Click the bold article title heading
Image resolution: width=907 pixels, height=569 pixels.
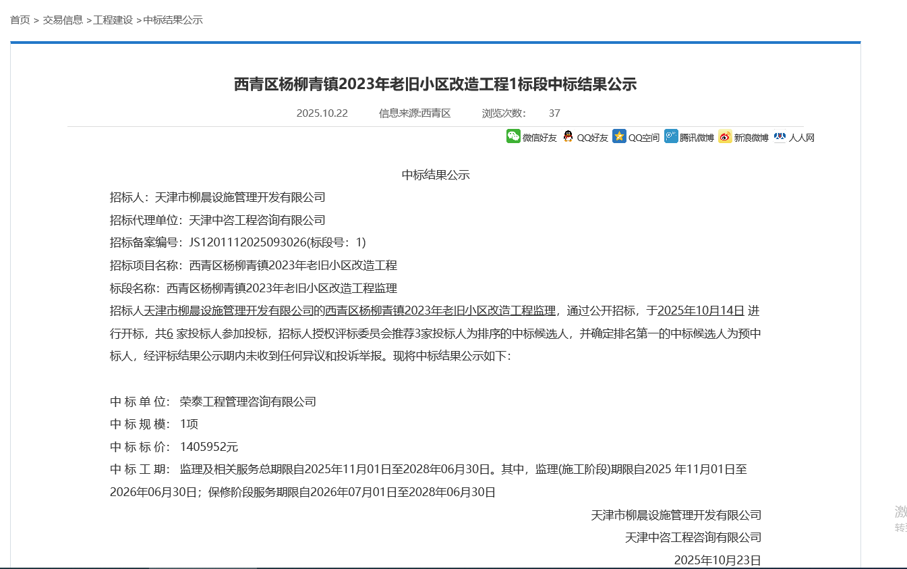pyautogui.click(x=435, y=84)
